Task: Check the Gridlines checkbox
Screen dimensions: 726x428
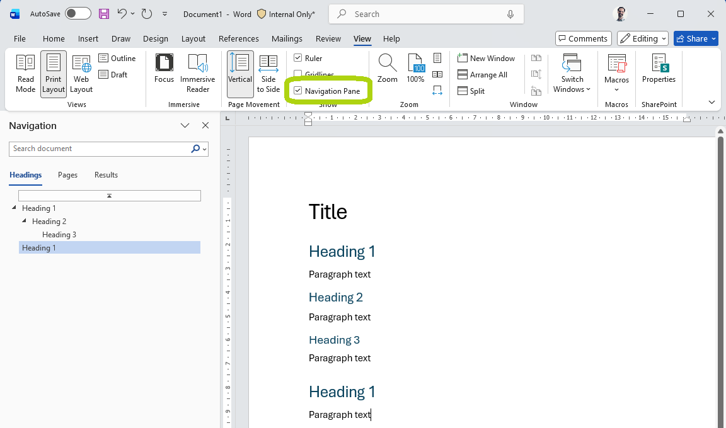Action: pyautogui.click(x=297, y=74)
